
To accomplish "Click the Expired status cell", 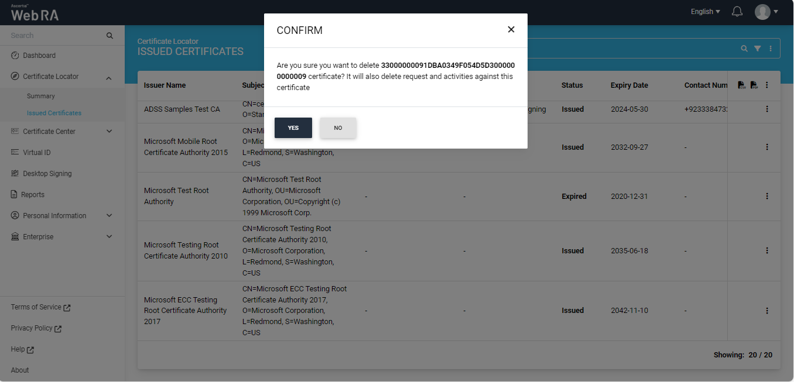I will point(574,197).
